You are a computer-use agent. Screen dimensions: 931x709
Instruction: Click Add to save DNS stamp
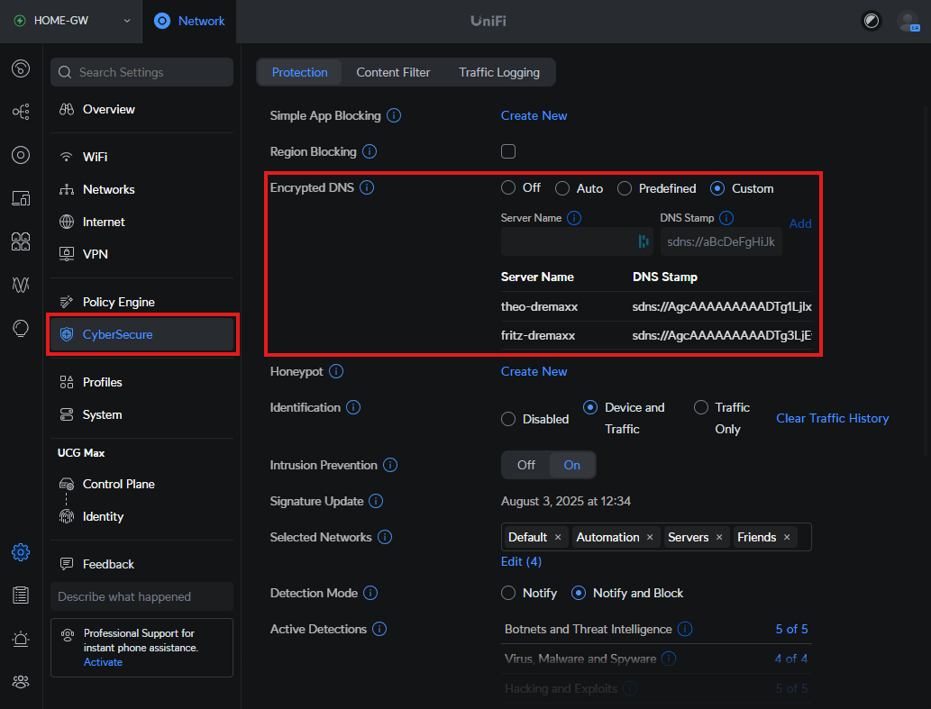click(799, 223)
